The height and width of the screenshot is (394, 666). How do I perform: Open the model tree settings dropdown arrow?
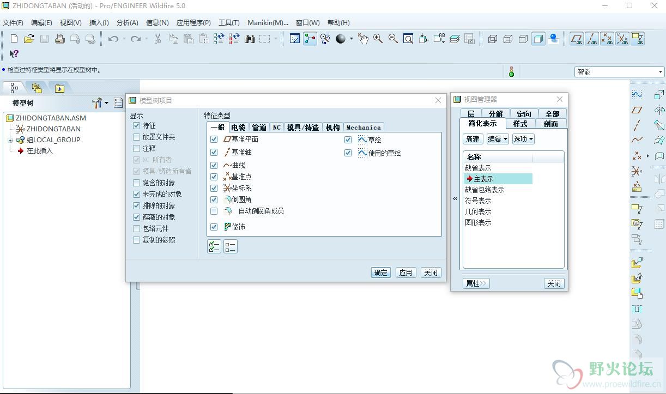pyautogui.click(x=106, y=103)
